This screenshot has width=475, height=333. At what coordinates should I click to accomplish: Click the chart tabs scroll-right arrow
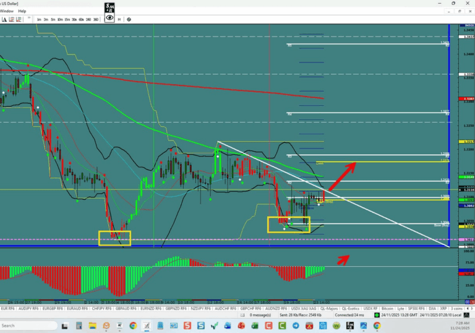472,308
